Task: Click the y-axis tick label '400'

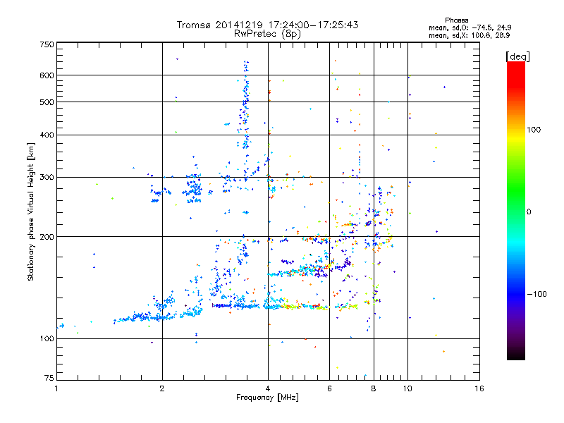Action: [47, 135]
